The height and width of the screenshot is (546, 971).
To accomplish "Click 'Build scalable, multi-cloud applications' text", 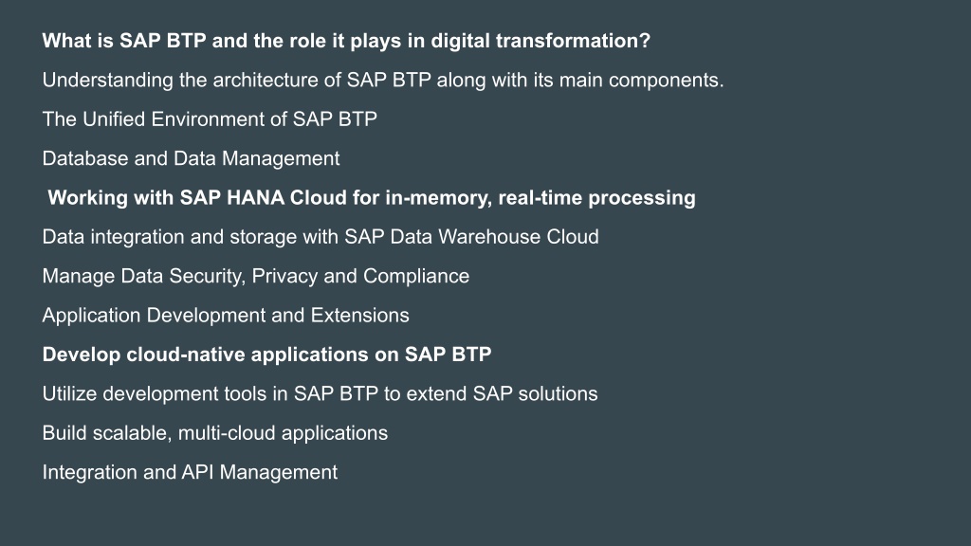I will pyautogui.click(x=215, y=433).
